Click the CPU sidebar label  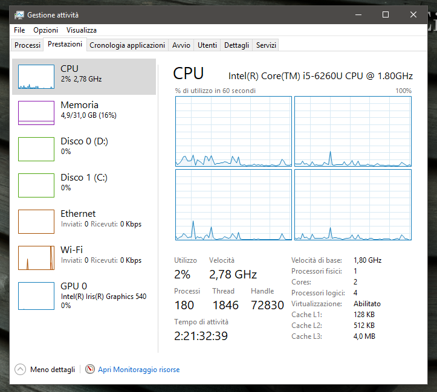coord(70,68)
